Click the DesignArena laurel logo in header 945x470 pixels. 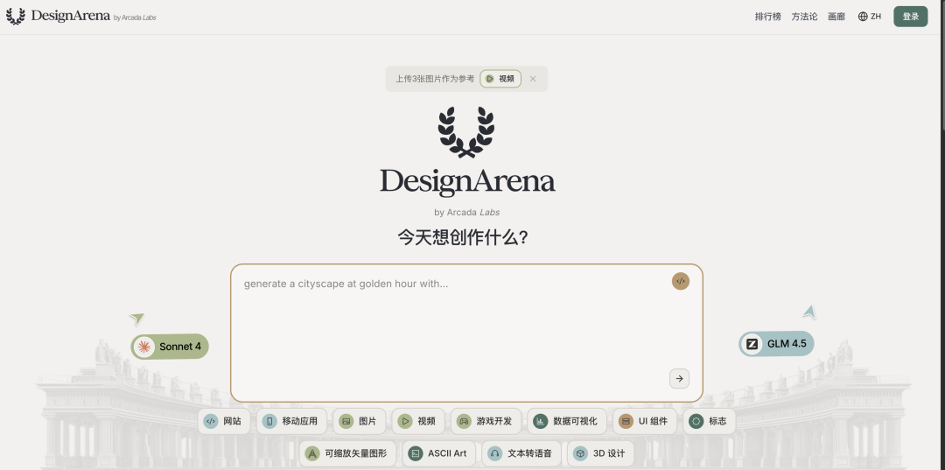pyautogui.click(x=15, y=17)
